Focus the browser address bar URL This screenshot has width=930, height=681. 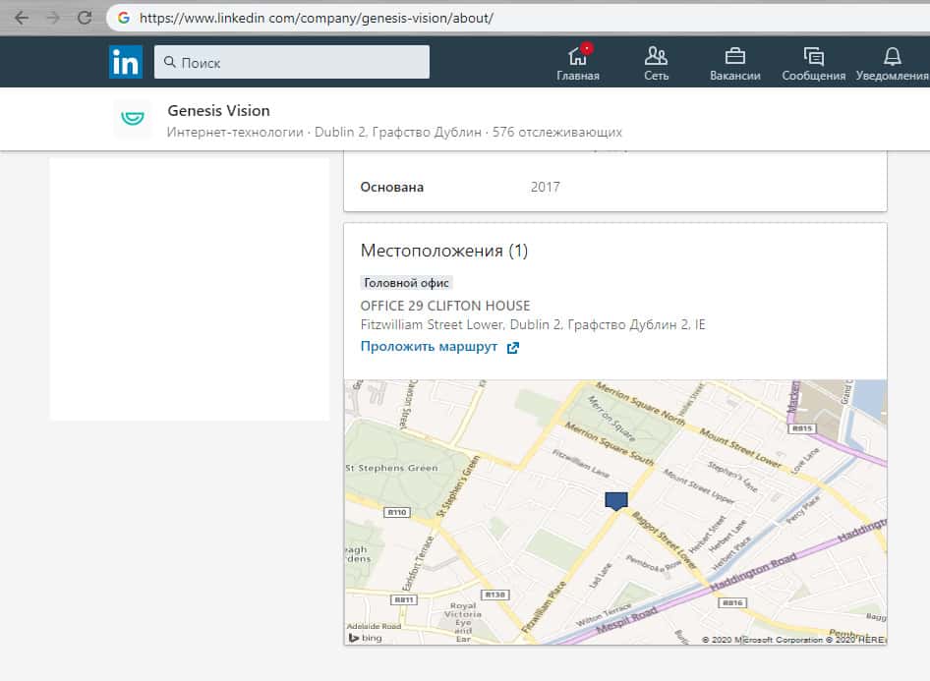click(x=317, y=18)
